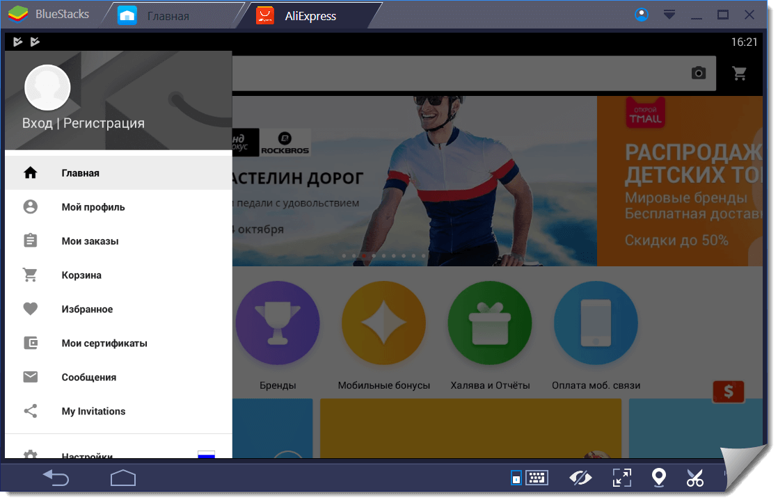Open My Invitations menu entry
Image resolution: width=778 pixels, height=502 pixels.
[93, 412]
